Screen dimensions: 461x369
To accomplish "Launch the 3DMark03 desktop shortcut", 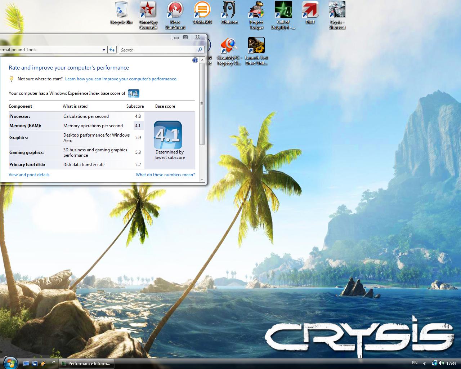I will pos(202,13).
